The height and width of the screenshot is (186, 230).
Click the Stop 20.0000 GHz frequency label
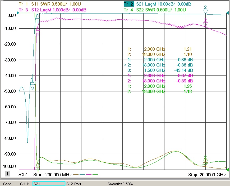(x=207, y=175)
